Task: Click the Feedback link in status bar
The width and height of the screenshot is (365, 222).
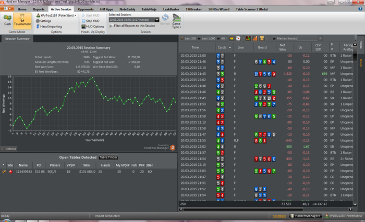Action: [279, 215]
